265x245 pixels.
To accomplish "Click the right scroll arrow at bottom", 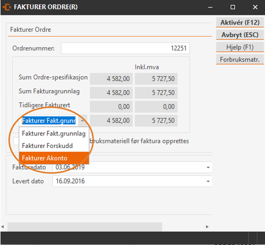I will point(207,227).
